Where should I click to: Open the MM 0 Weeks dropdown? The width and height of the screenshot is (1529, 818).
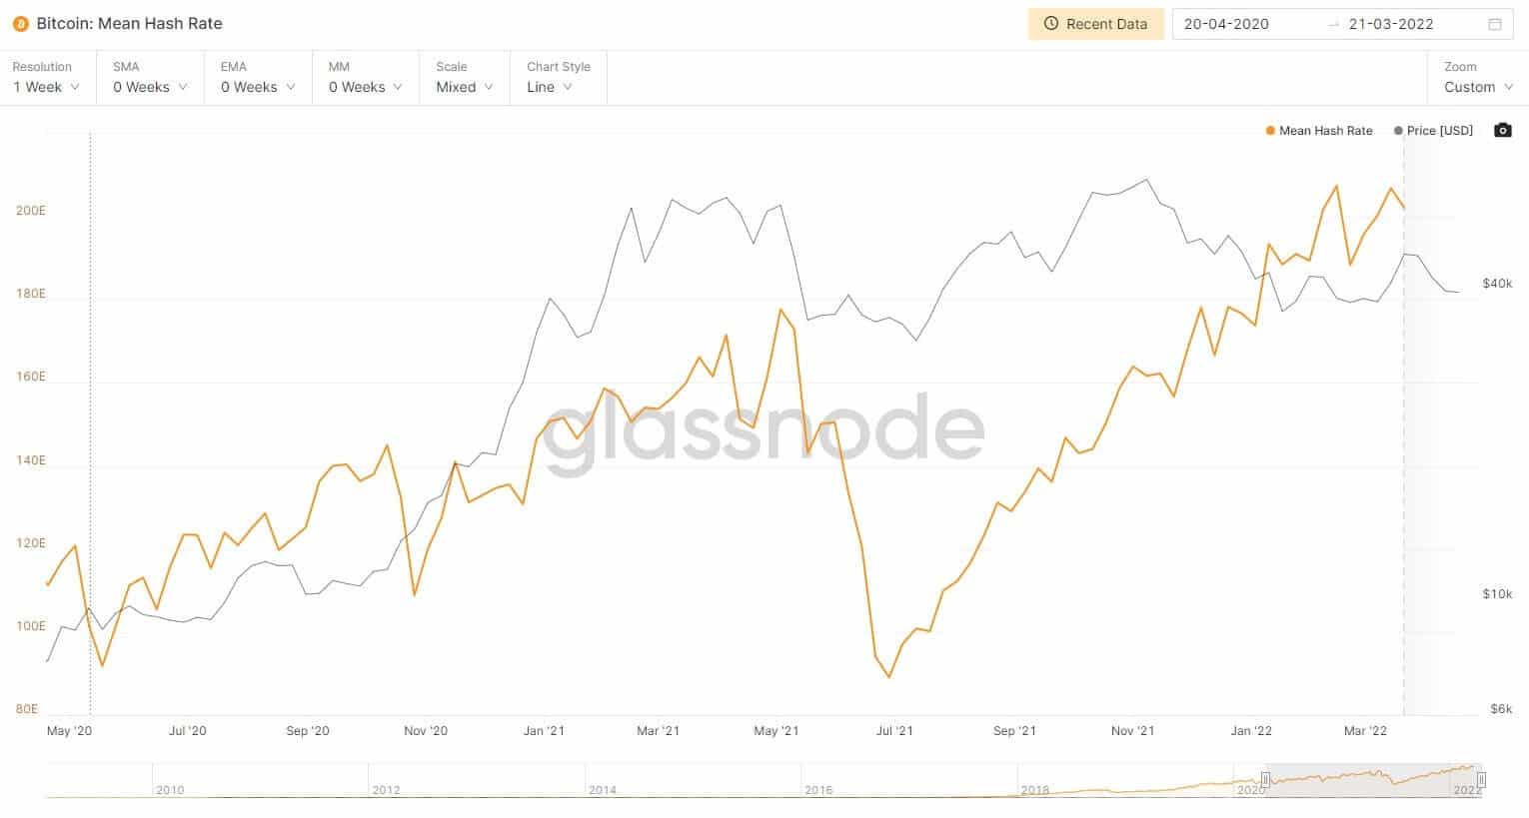click(x=366, y=78)
